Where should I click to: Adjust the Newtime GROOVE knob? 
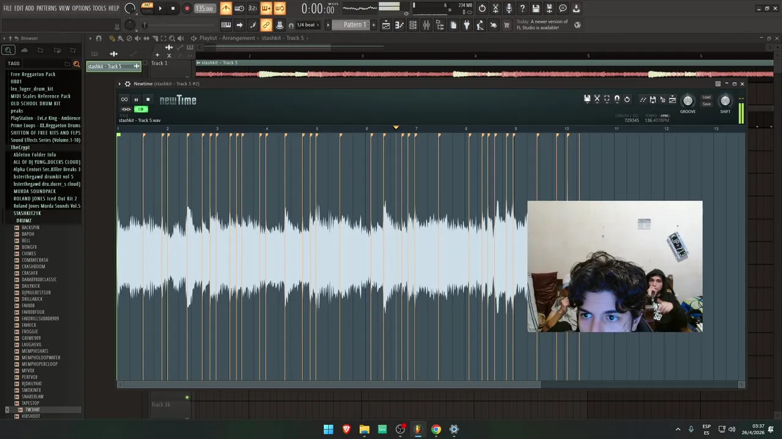coord(687,101)
